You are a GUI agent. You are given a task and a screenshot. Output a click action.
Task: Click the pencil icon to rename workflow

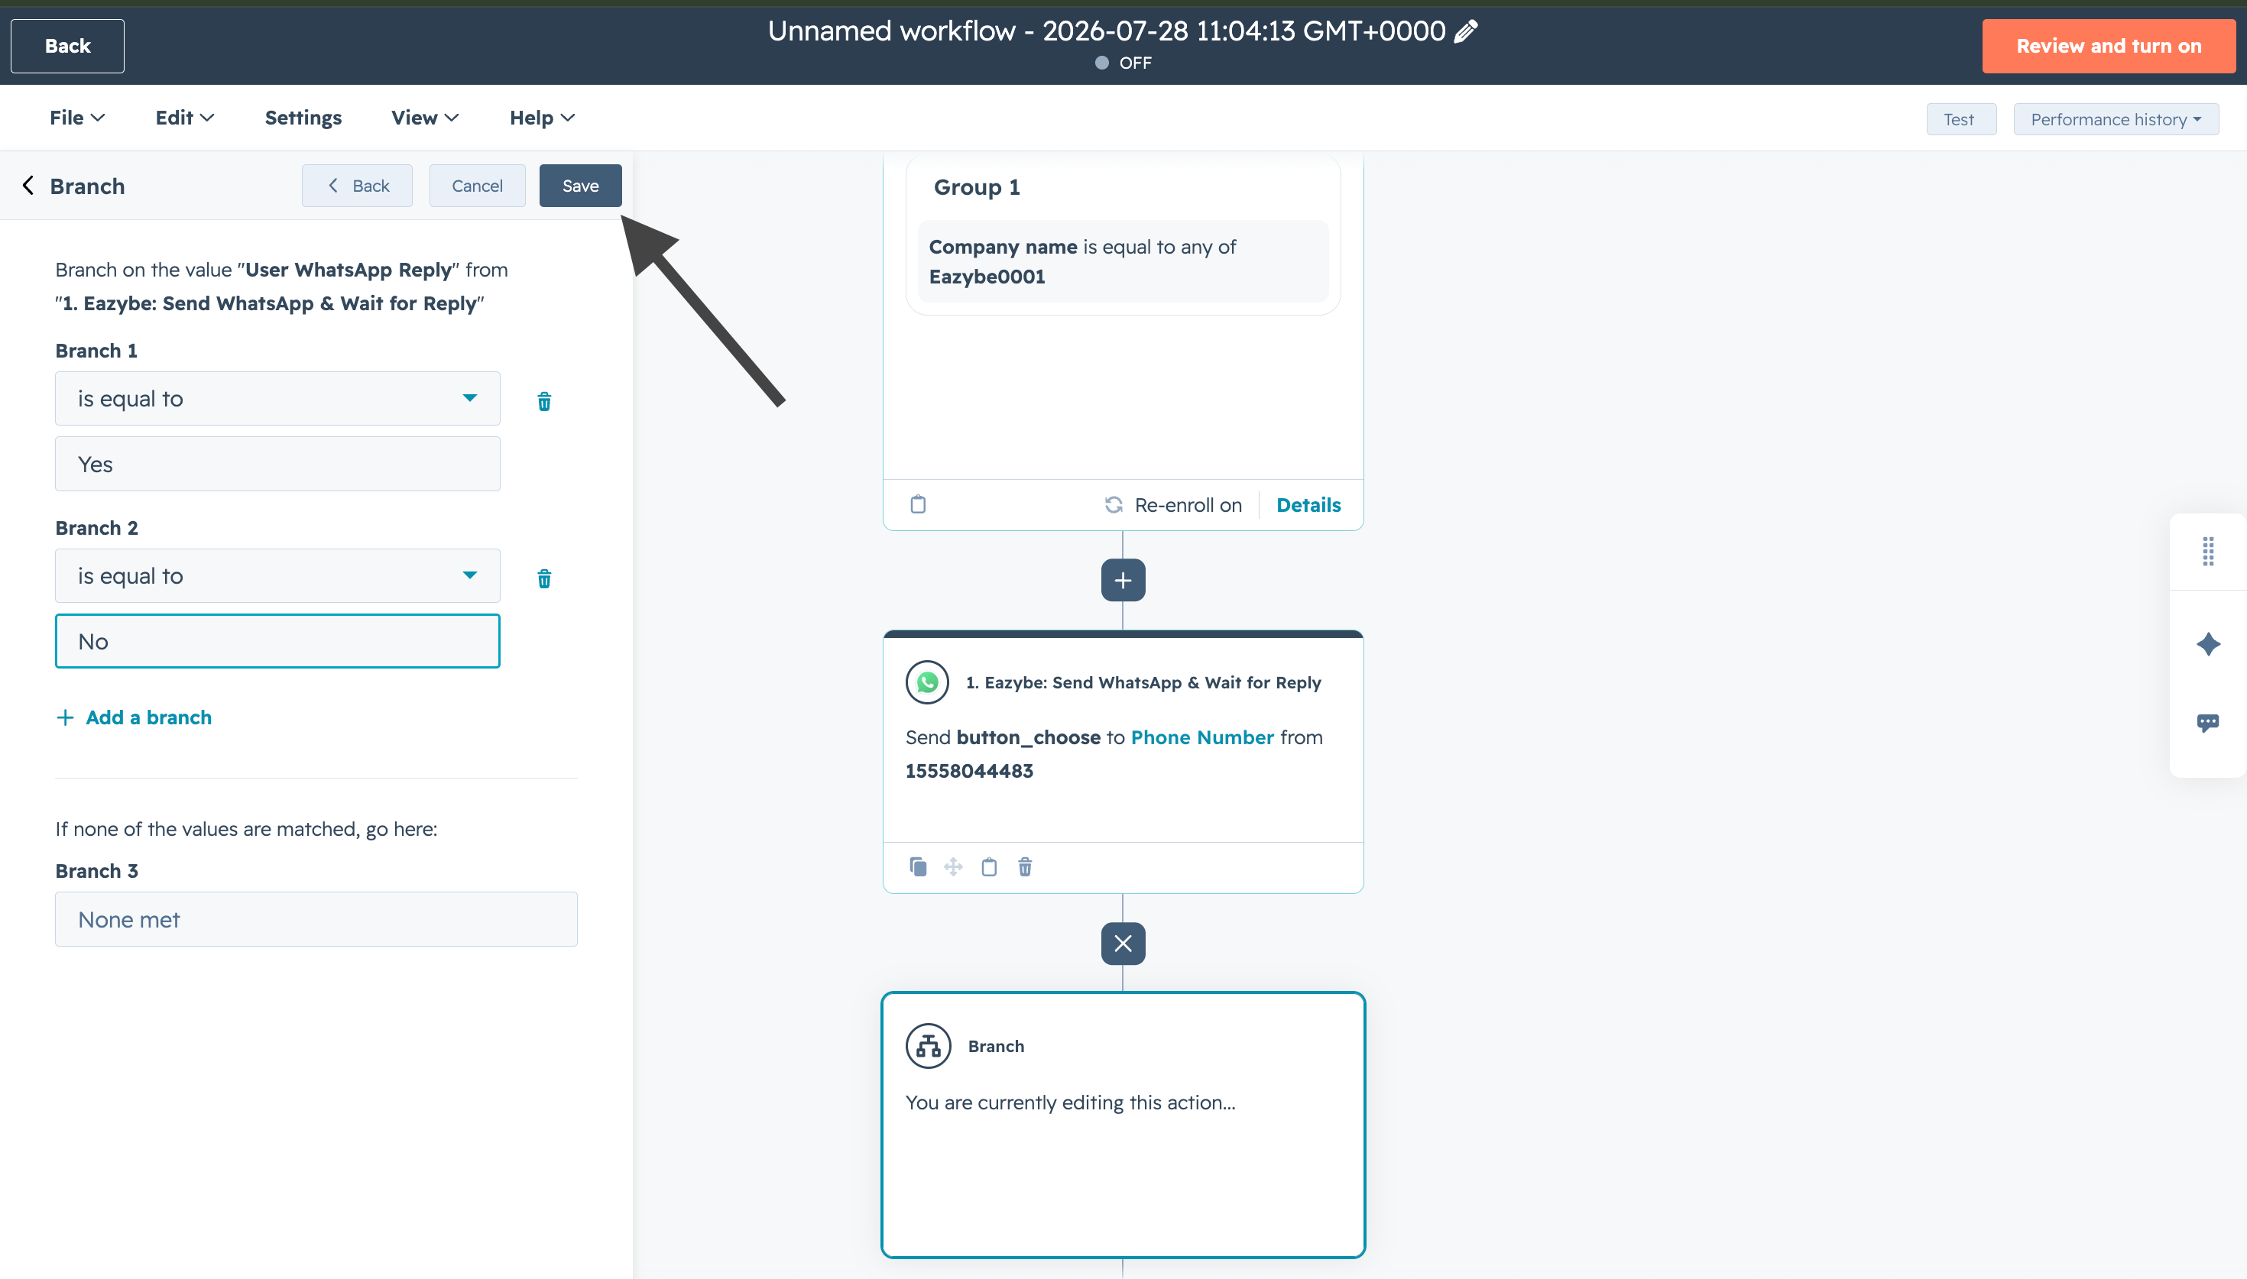click(1466, 31)
